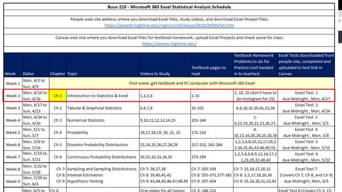The height and width of the screenshot is (192, 342).
Task: Click the 'Numerical Statistics' topic cell
Action: (103, 120)
